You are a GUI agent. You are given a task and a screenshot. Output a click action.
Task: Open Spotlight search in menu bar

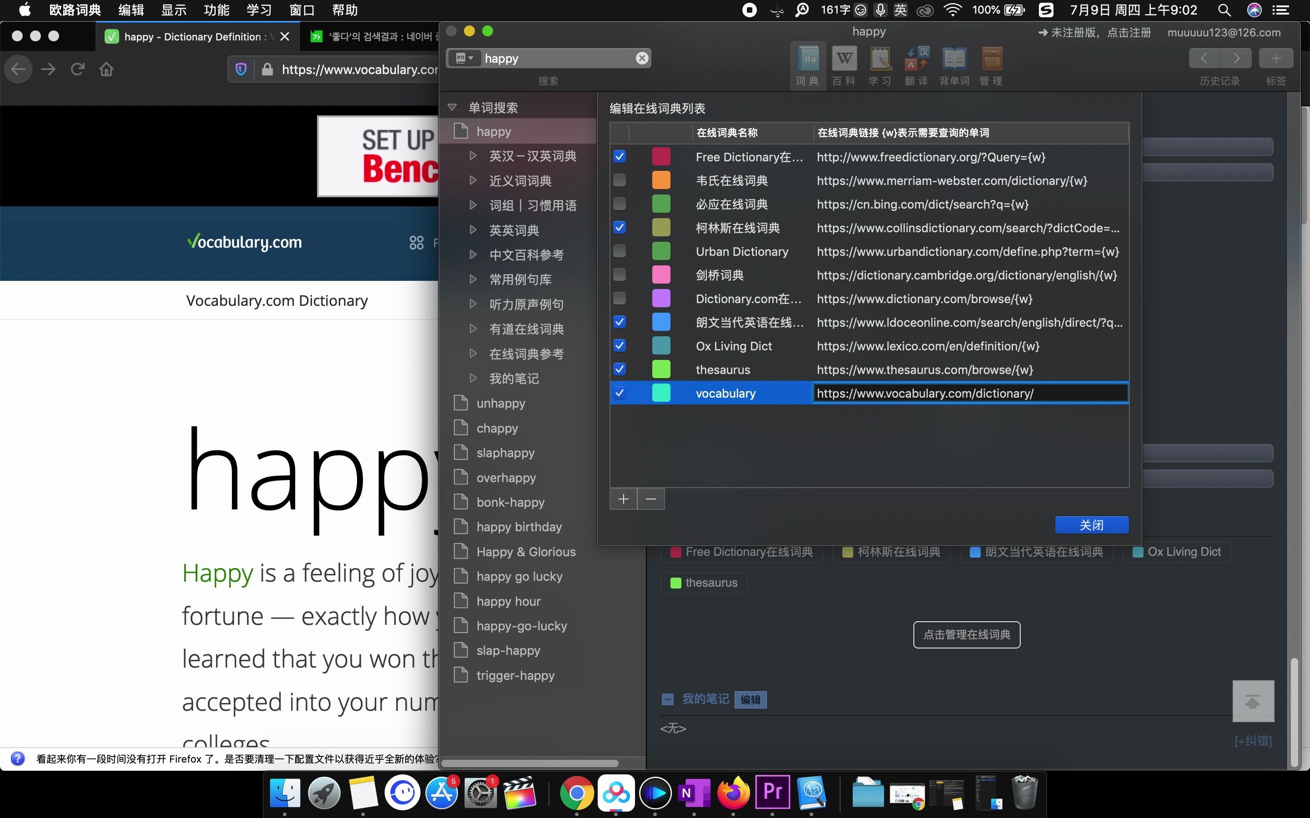(1224, 10)
